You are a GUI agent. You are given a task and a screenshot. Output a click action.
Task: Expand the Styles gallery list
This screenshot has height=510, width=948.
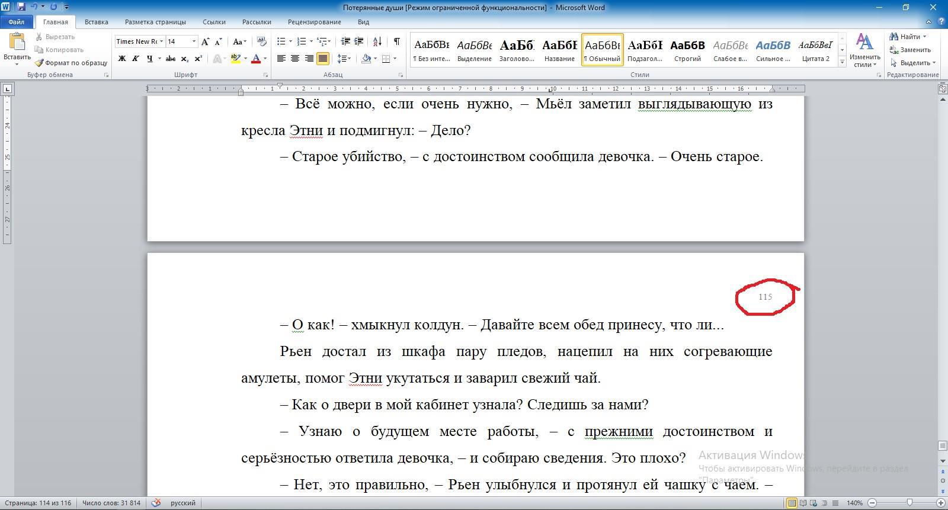pyautogui.click(x=842, y=62)
